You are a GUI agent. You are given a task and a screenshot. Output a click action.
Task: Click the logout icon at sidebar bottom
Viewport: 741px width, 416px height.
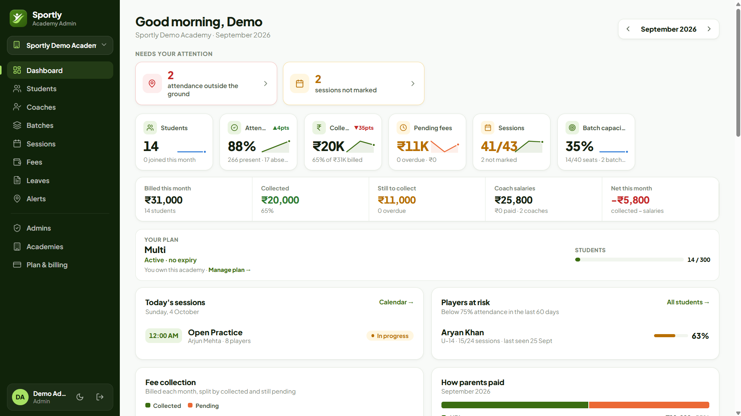point(100,397)
